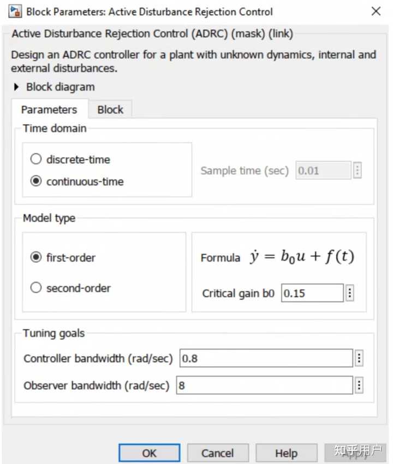Image resolution: width=393 pixels, height=464 pixels.
Task: Click the Controller bandwidth input field
Action: pos(266,358)
